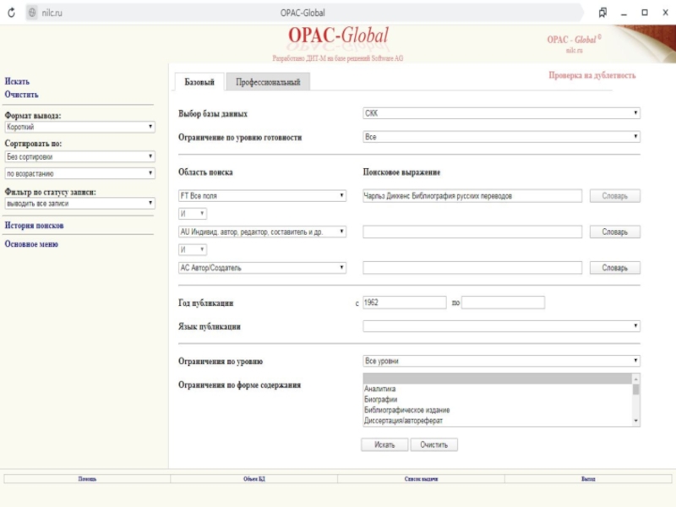
Task: Expand the FT Все поля search area dropdown
Action: pos(263,196)
